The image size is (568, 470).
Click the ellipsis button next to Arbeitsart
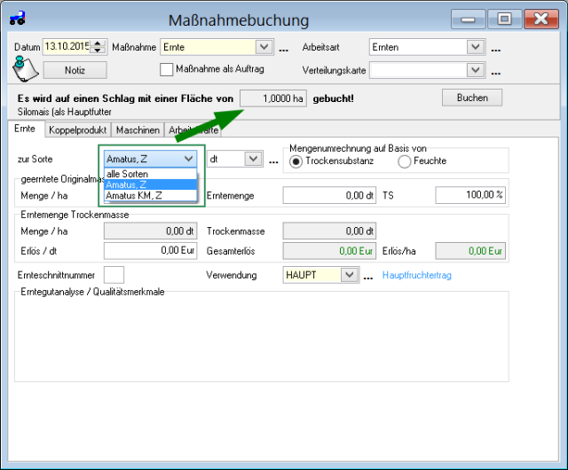tap(496, 49)
